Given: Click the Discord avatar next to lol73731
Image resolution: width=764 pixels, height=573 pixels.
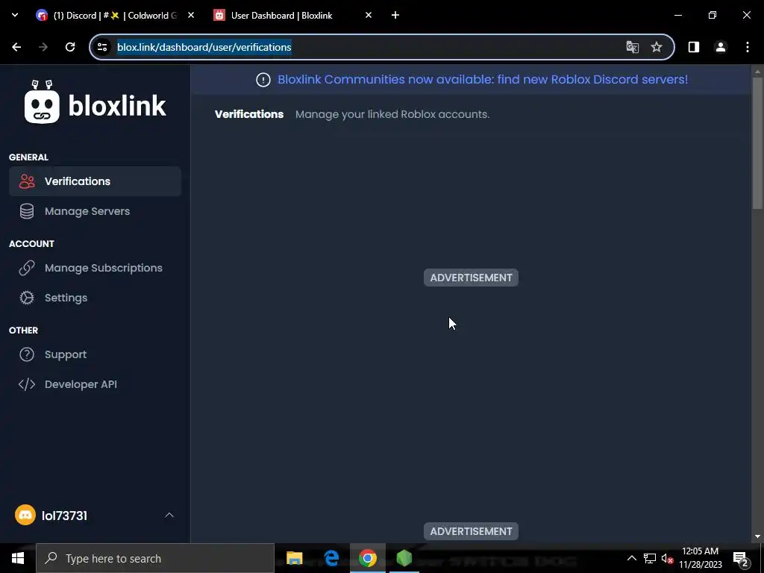Looking at the screenshot, I should coord(25,515).
